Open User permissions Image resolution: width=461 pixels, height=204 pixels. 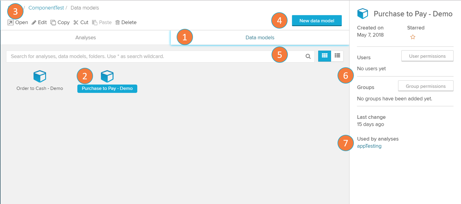pos(427,56)
